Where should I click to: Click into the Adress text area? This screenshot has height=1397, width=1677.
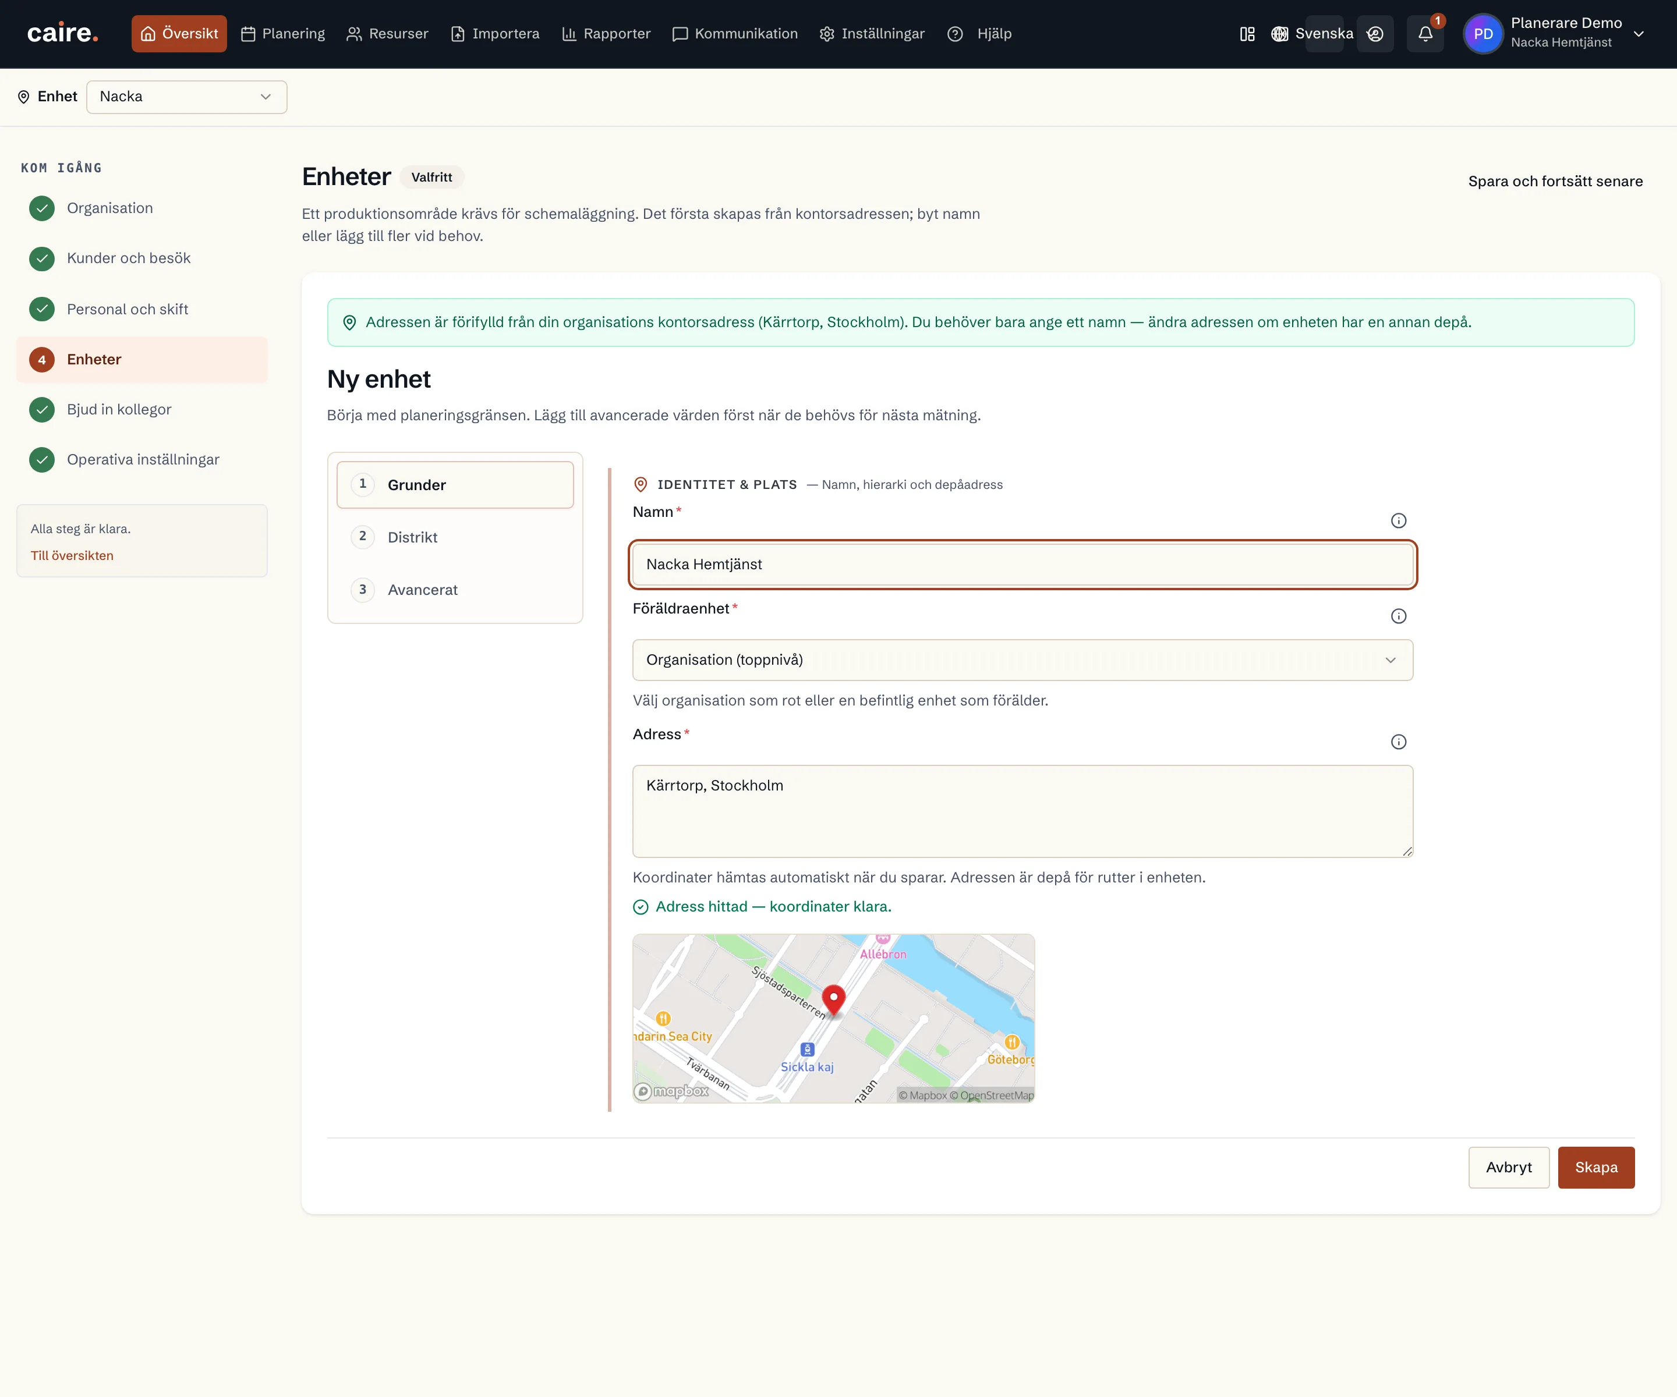(1022, 811)
